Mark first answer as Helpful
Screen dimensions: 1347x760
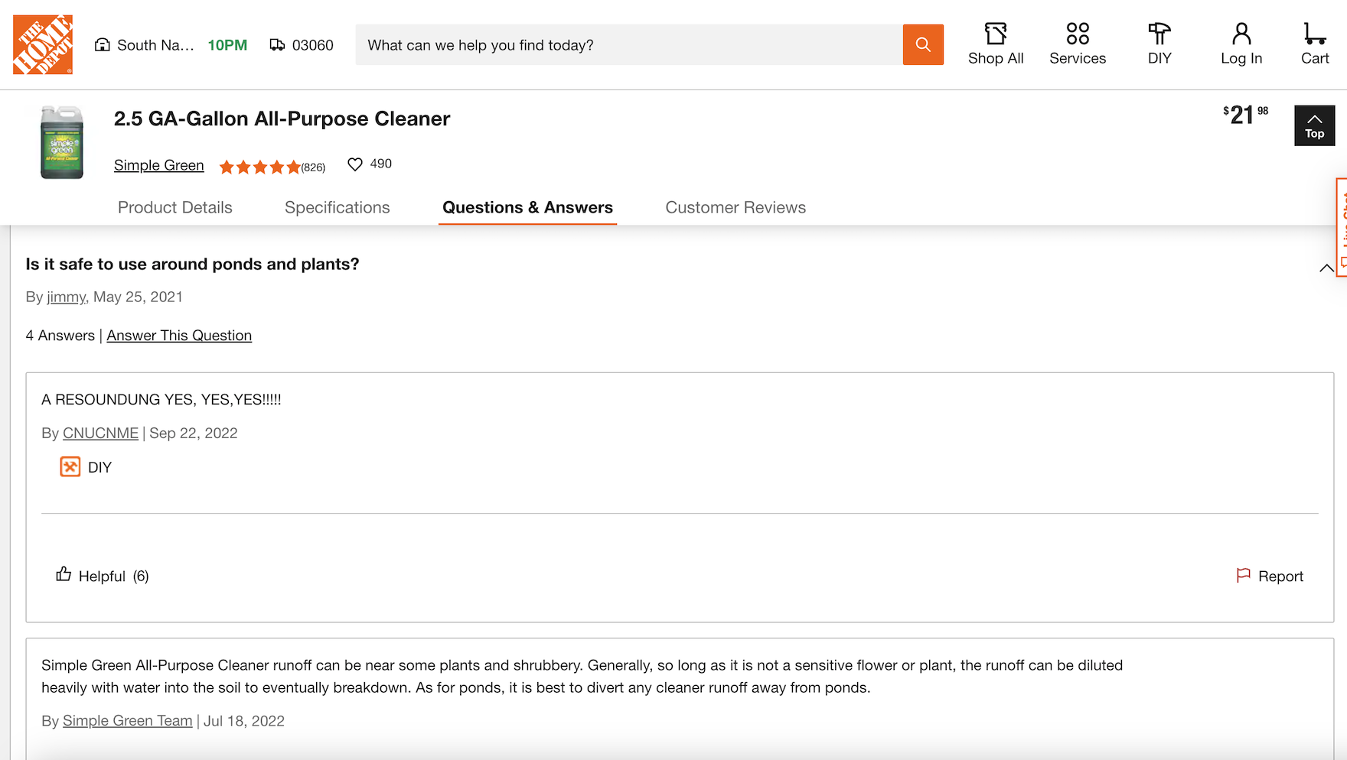[102, 576]
